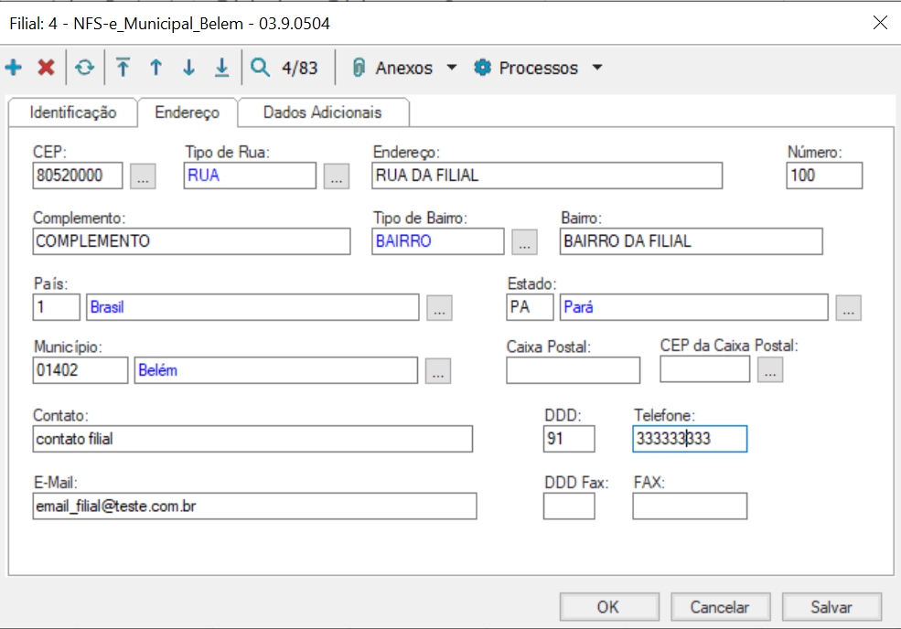The height and width of the screenshot is (629, 901).
Task: Go to last record arrow icon
Action: pos(221,68)
